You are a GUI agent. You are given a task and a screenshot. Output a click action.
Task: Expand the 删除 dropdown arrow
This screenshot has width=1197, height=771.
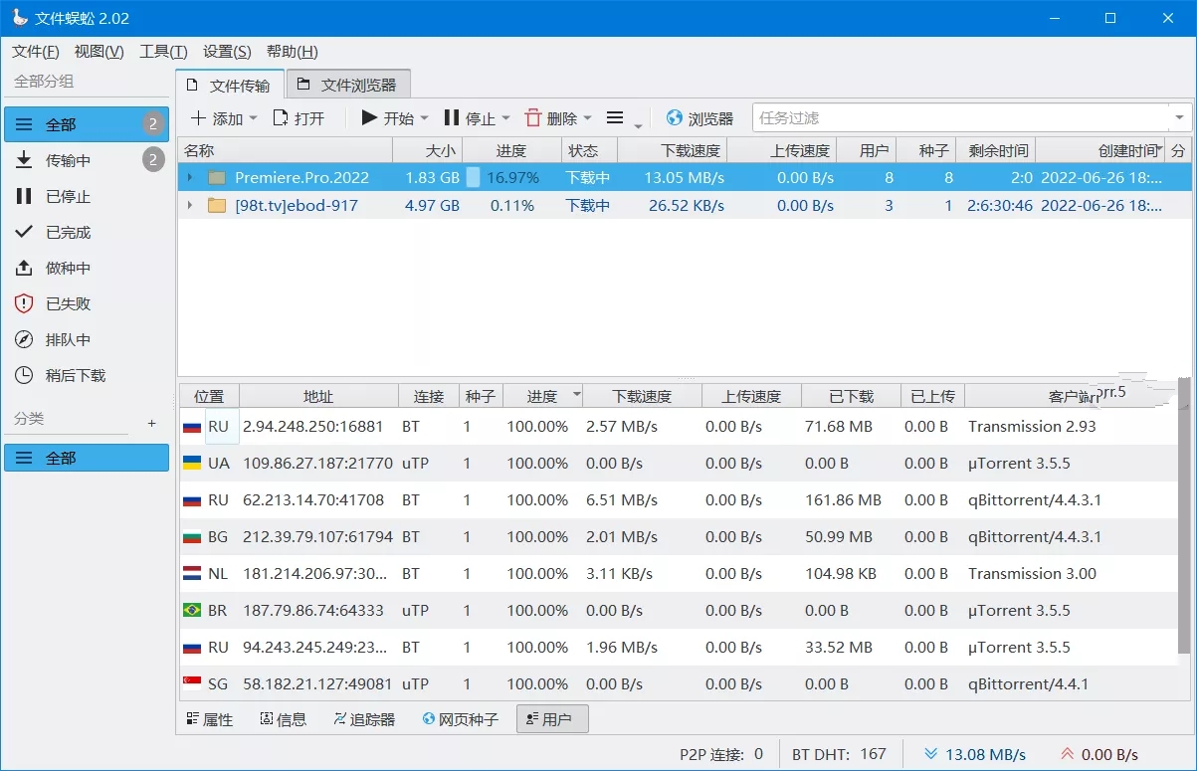pyautogui.click(x=587, y=118)
